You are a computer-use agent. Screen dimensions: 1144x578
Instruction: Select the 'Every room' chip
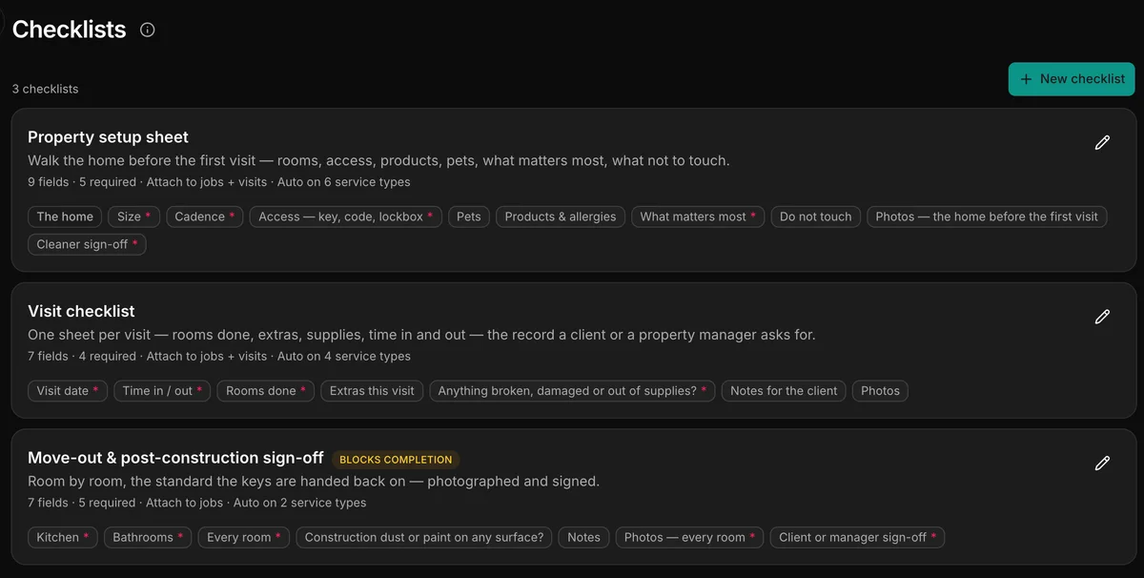coord(244,537)
